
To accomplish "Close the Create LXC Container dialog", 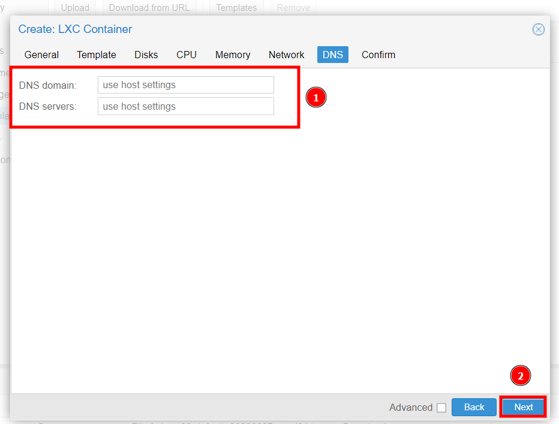I will [538, 29].
